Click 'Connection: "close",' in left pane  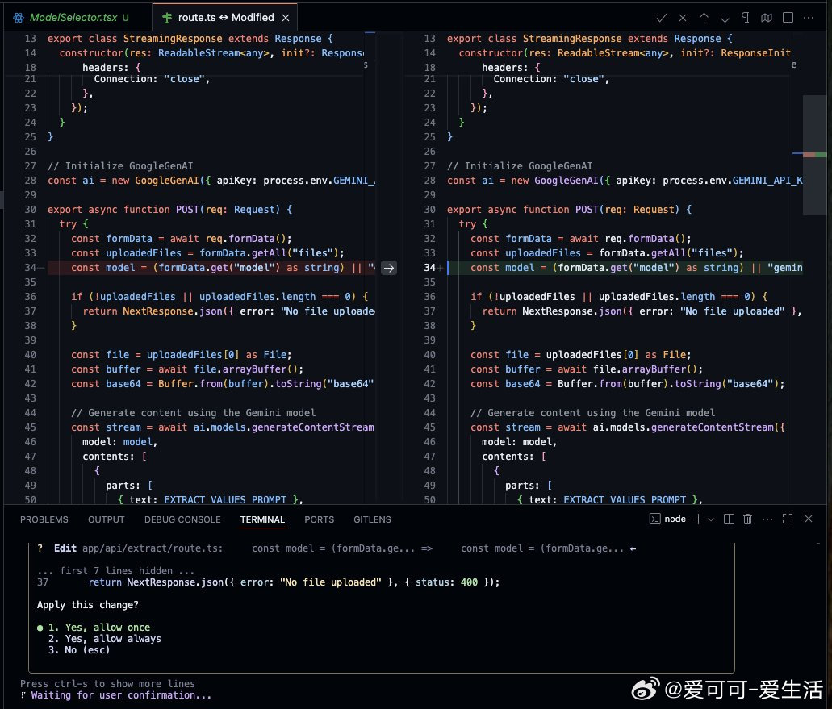pos(152,79)
